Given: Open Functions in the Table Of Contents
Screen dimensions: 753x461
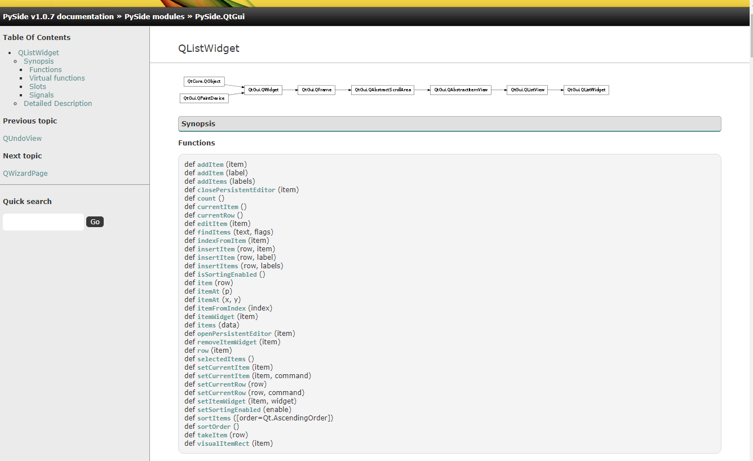Looking at the screenshot, I should tap(45, 69).
